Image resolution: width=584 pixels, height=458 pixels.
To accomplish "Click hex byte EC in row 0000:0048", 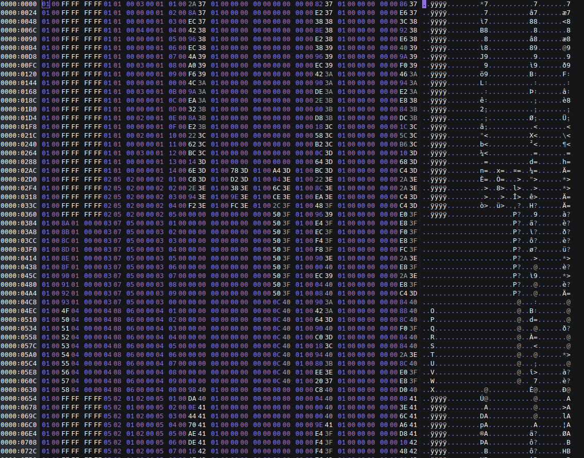I will click(x=192, y=22).
